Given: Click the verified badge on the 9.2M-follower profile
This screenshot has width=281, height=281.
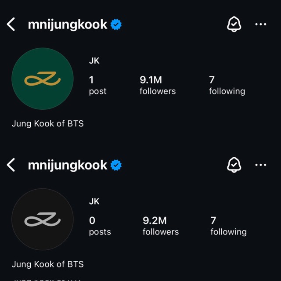Looking at the screenshot, I should click(x=116, y=165).
